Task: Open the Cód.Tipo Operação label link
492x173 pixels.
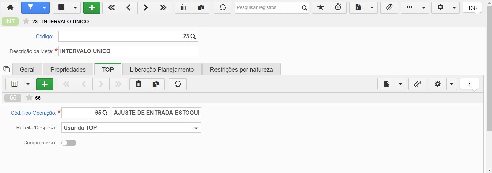Action: [34, 113]
